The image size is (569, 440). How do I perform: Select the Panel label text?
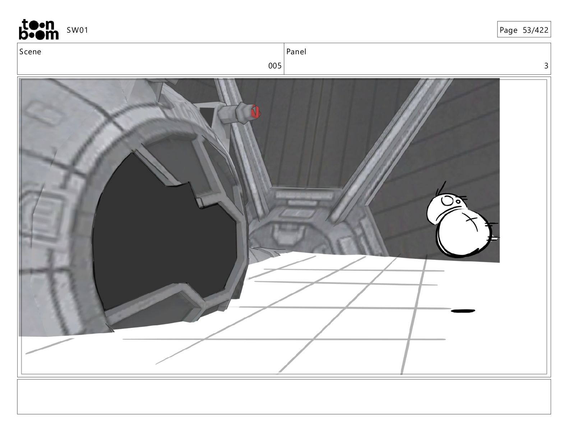click(x=296, y=52)
